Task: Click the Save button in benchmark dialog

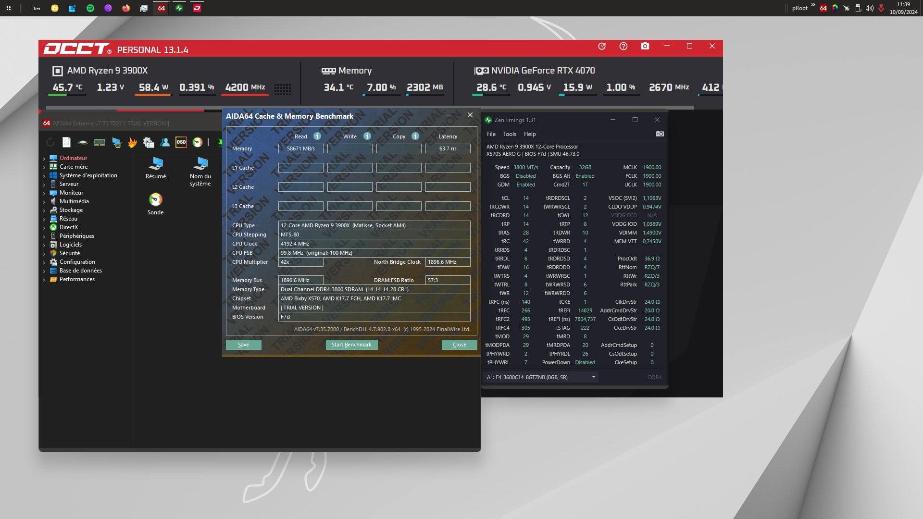Action: pos(244,345)
